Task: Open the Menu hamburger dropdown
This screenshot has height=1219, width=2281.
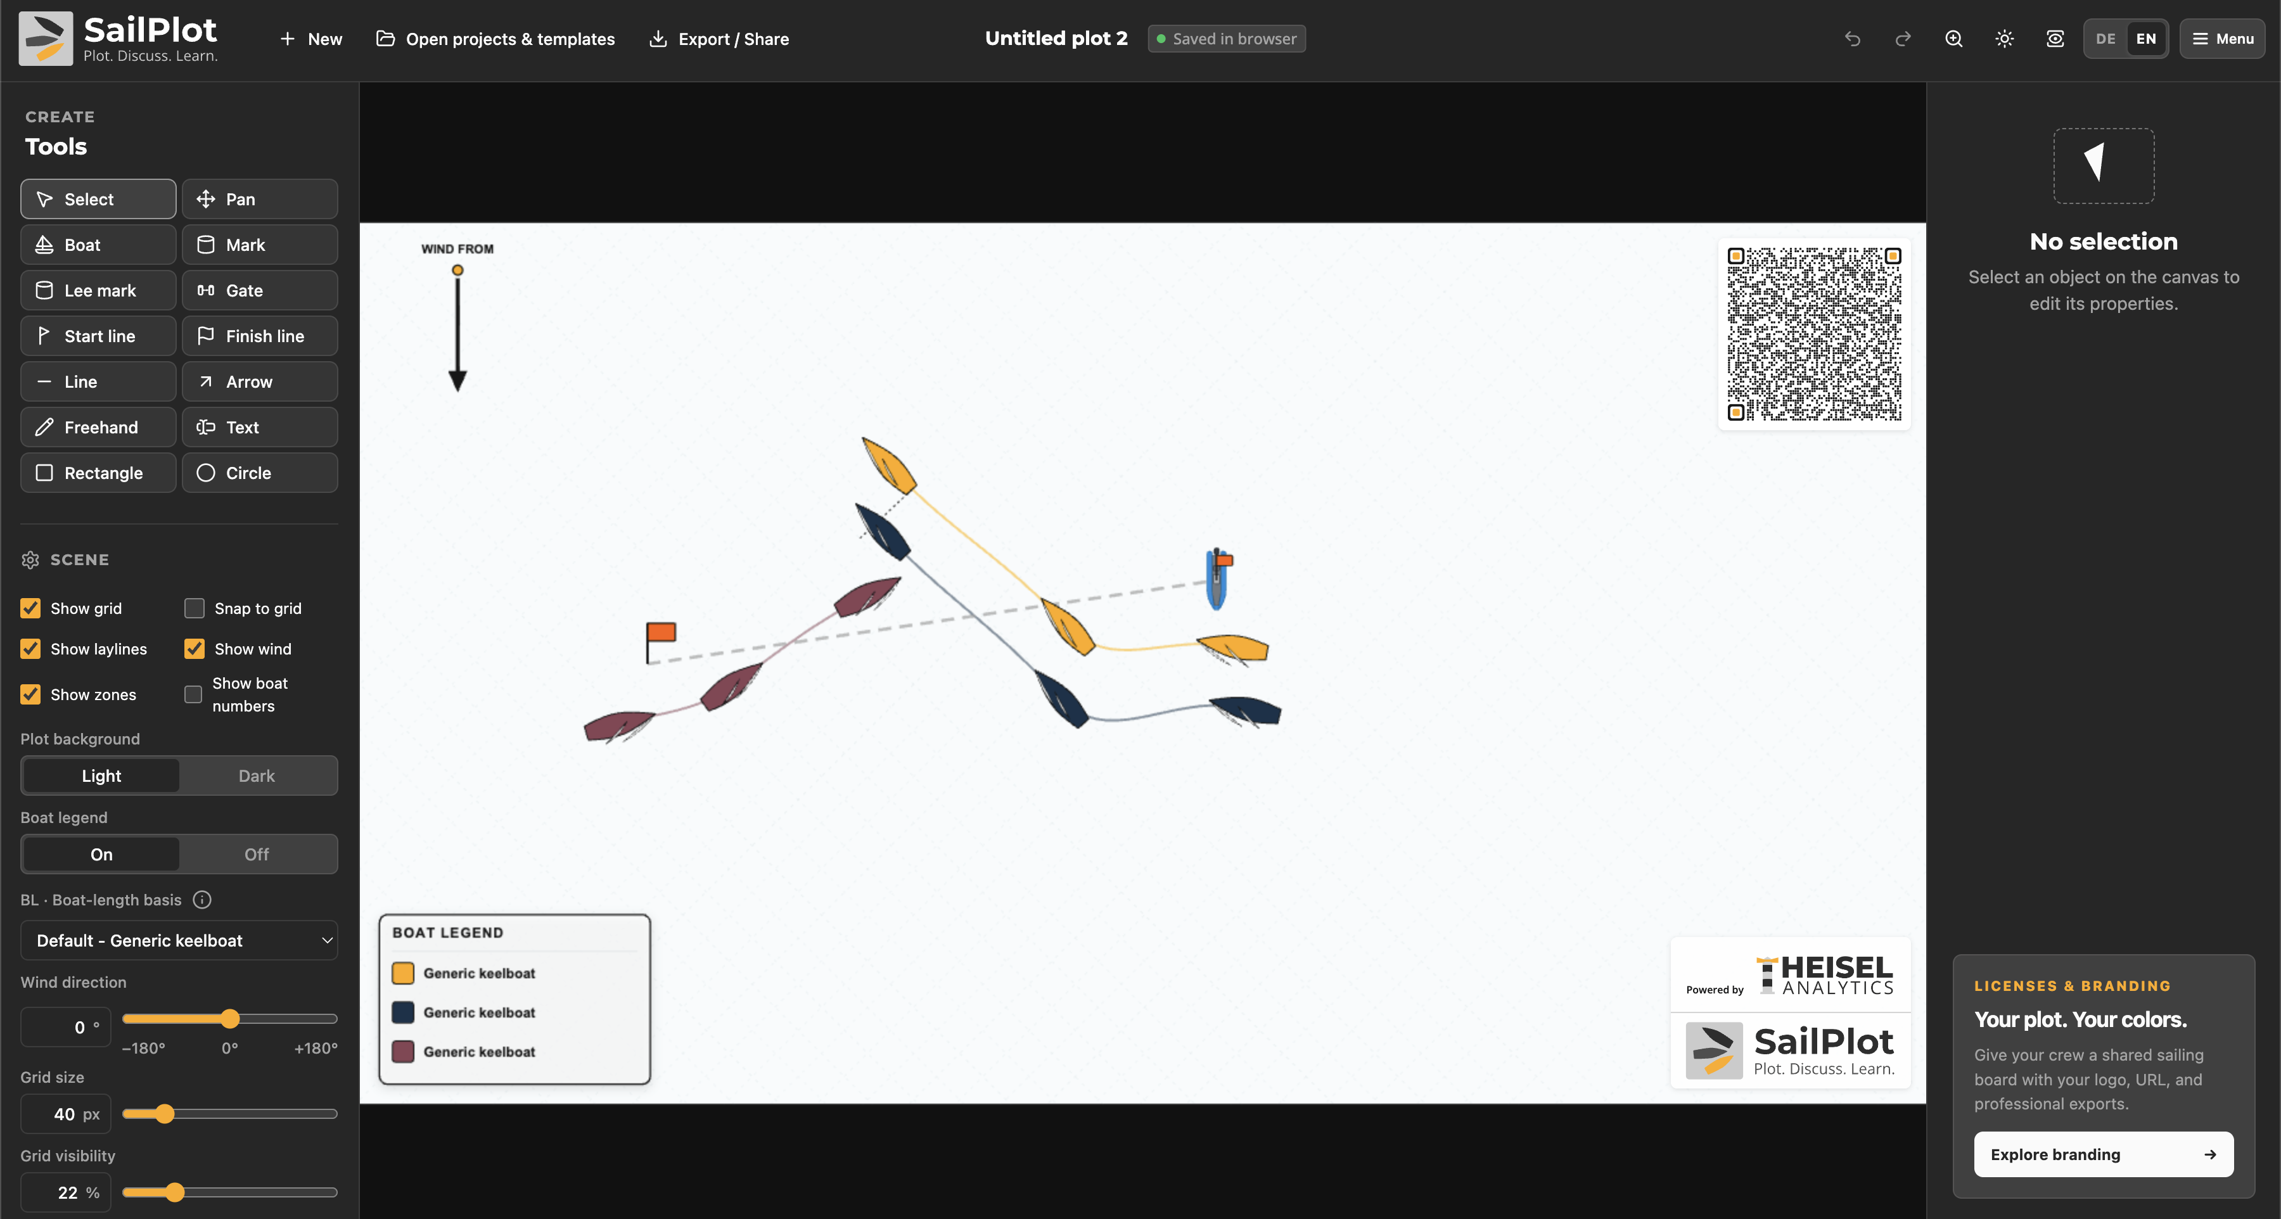Action: point(2221,39)
